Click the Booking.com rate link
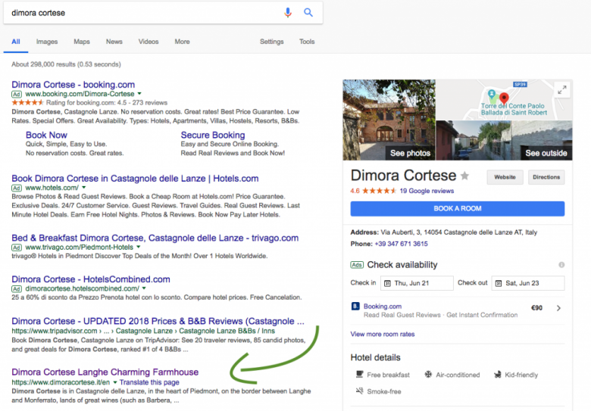Screen dimensions: 591x411 (383, 307)
